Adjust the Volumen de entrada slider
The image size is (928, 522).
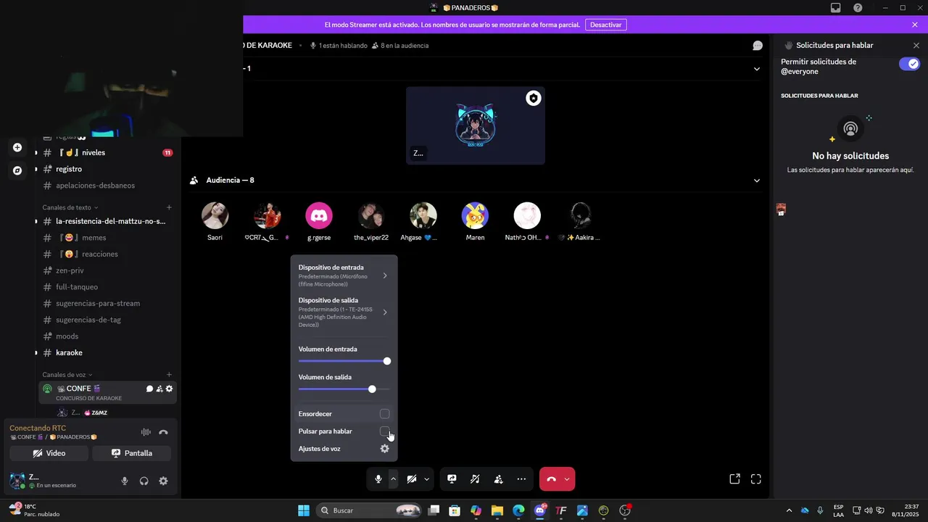344,361
